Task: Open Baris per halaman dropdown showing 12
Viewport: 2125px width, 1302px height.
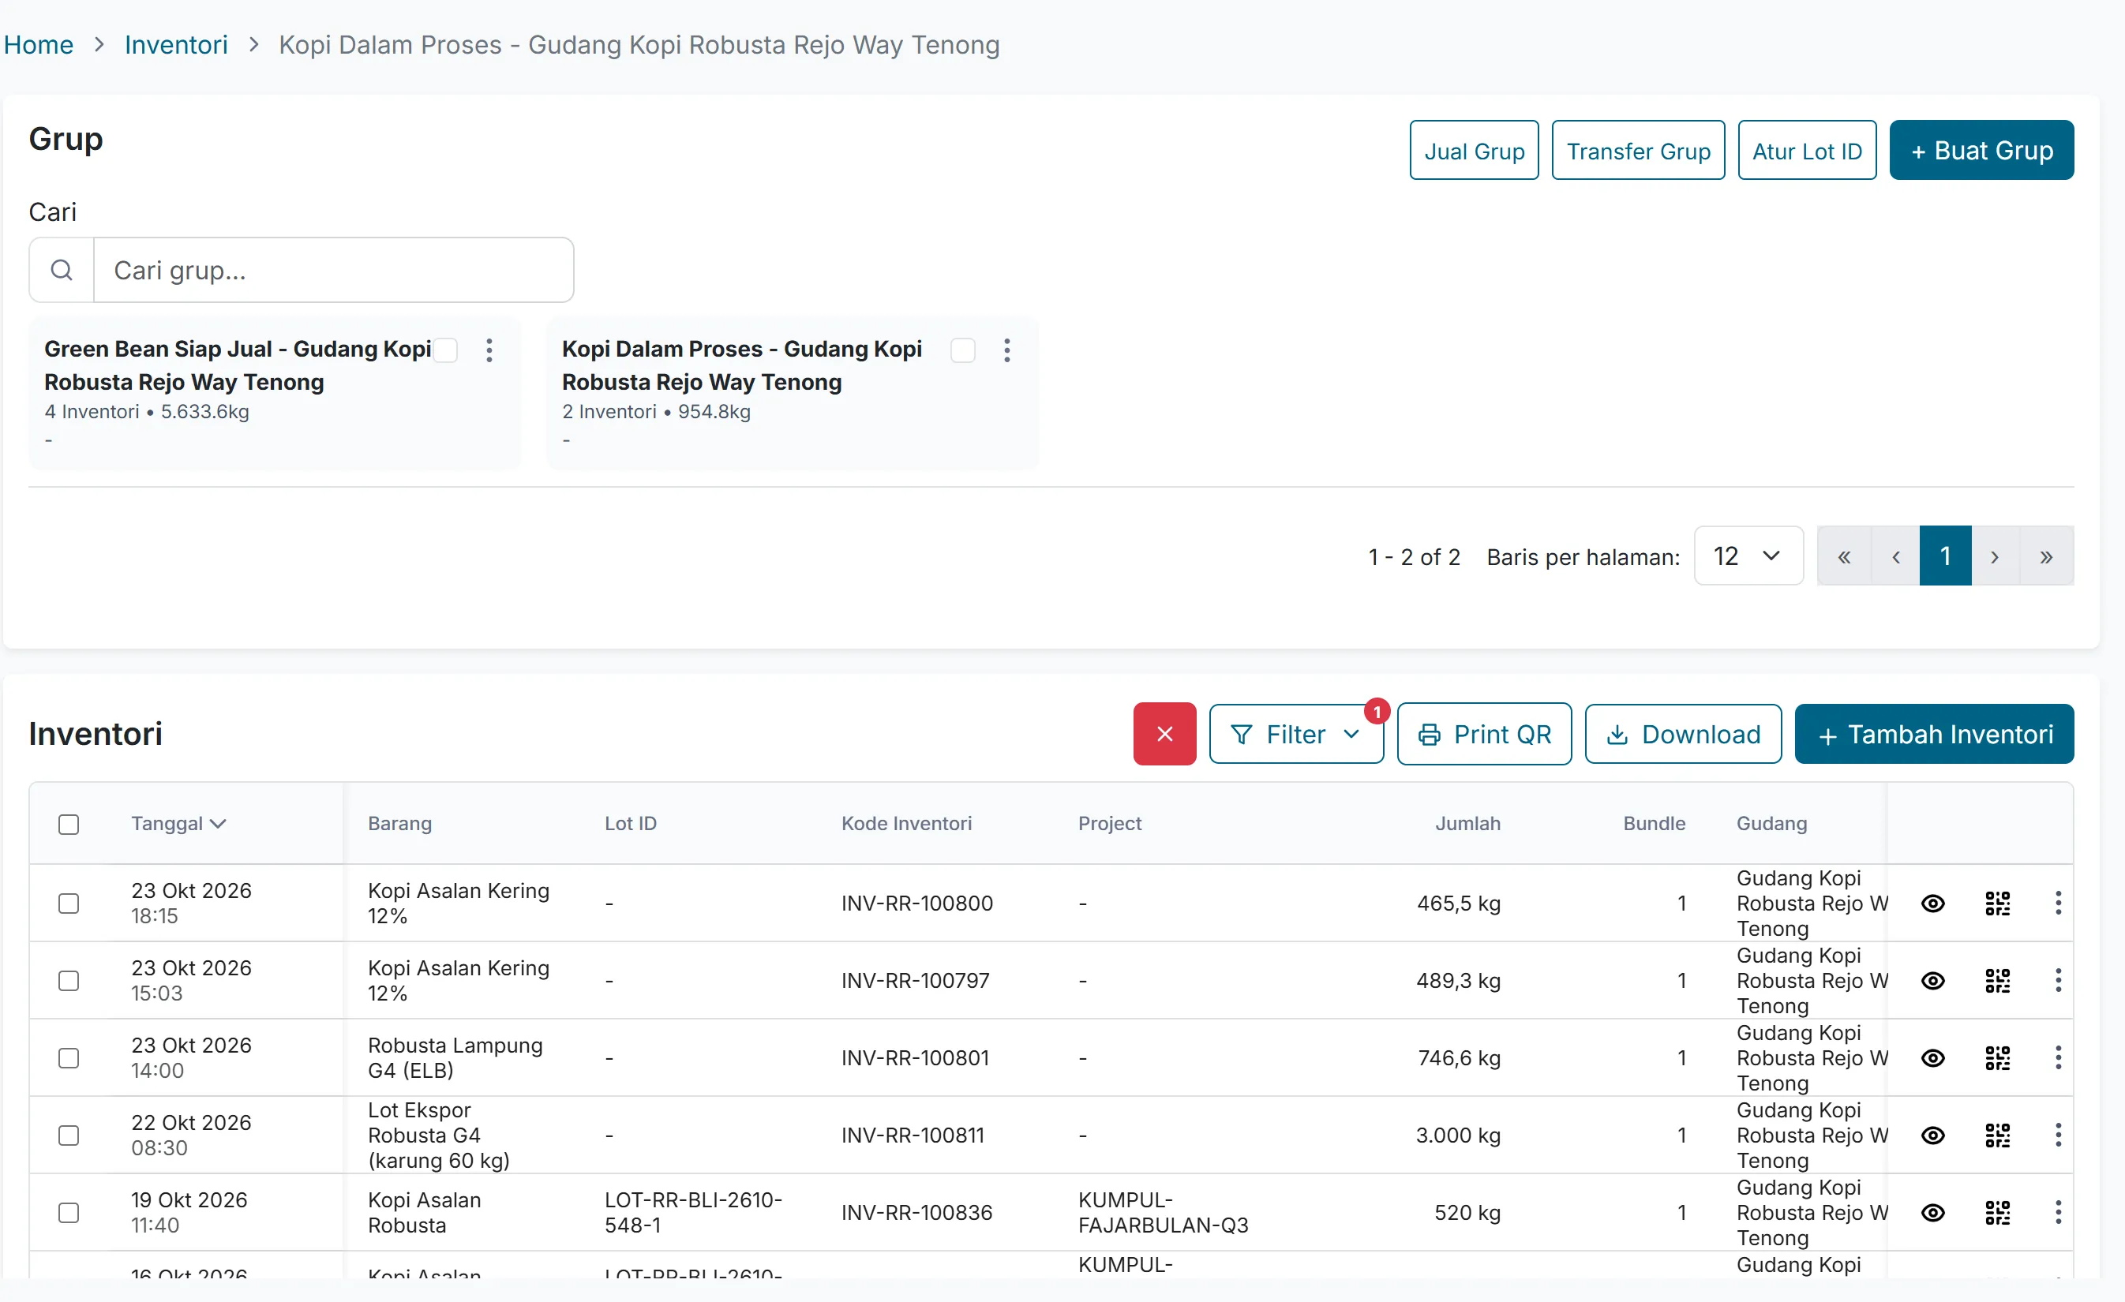Action: pyautogui.click(x=1748, y=556)
